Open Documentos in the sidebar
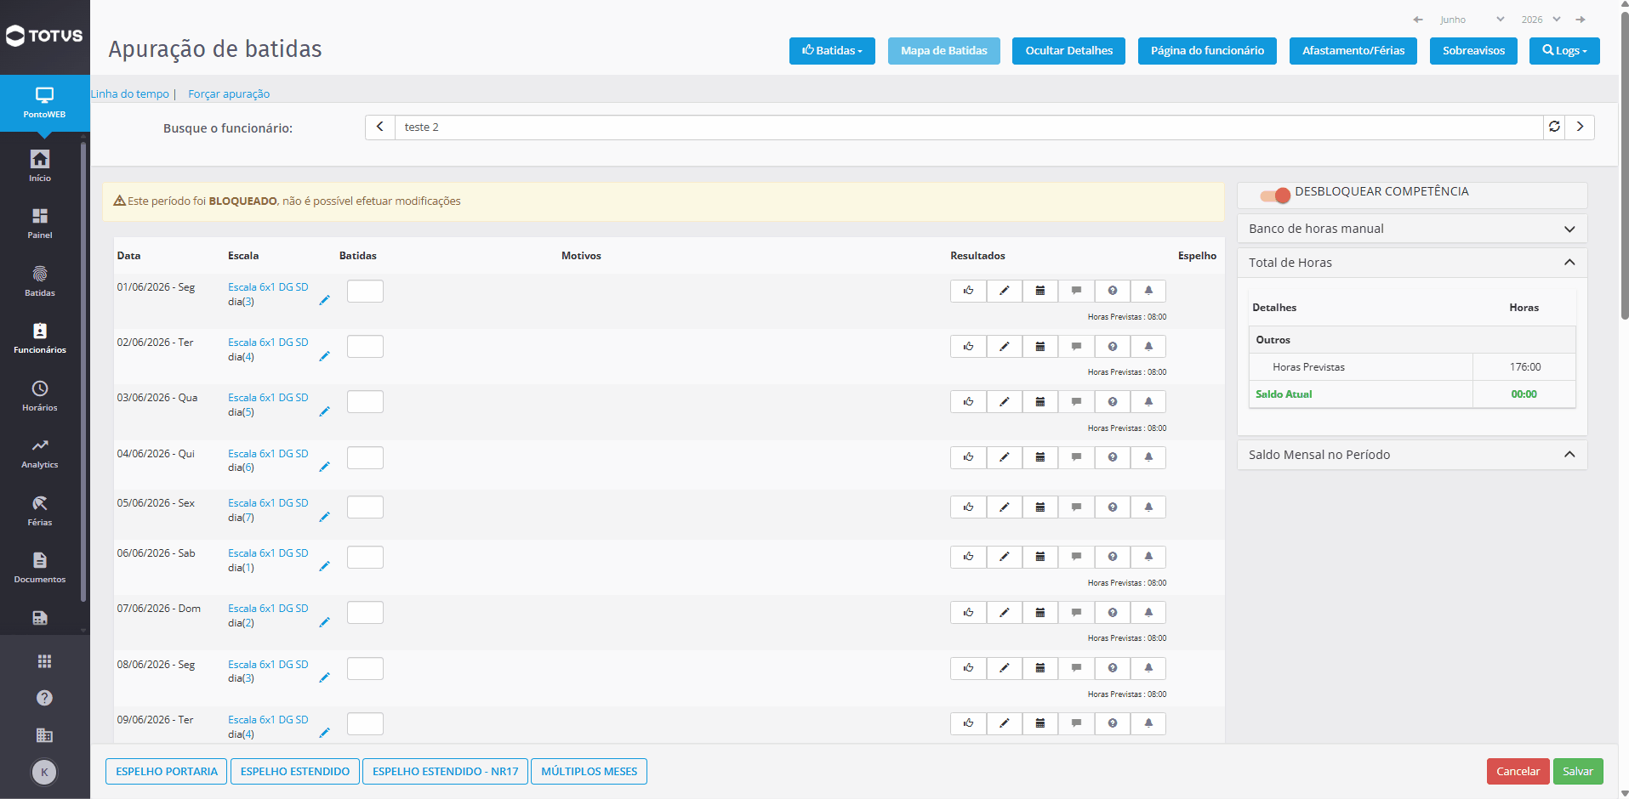This screenshot has width=1629, height=799. 40,567
